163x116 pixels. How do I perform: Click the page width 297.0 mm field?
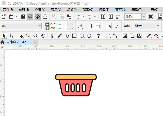click(x=58, y=24)
